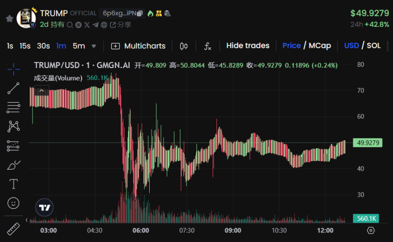Select the brush drawing tool

tap(14, 165)
